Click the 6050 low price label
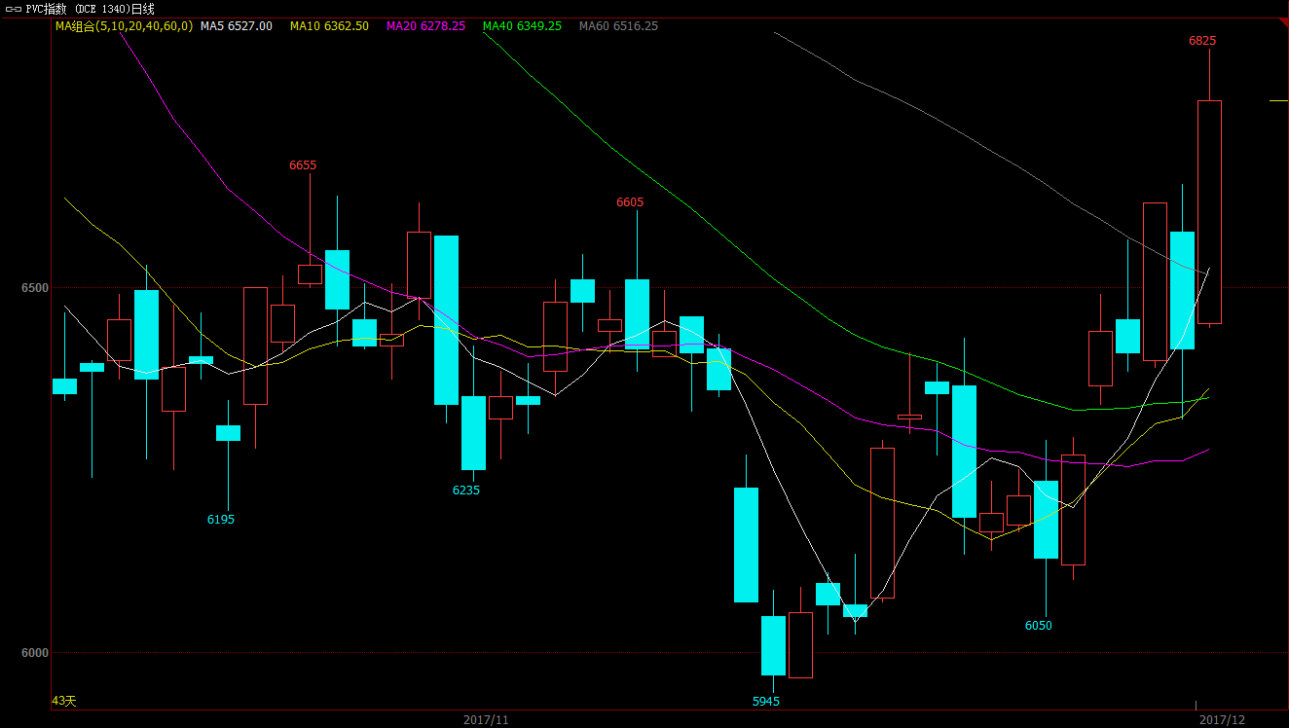Image resolution: width=1289 pixels, height=728 pixels. click(1039, 626)
